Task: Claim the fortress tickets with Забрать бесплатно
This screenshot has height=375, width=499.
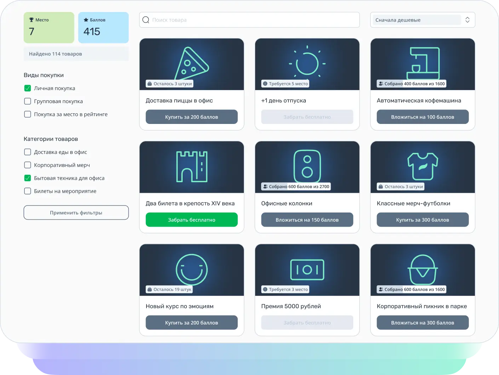Action: (x=191, y=220)
